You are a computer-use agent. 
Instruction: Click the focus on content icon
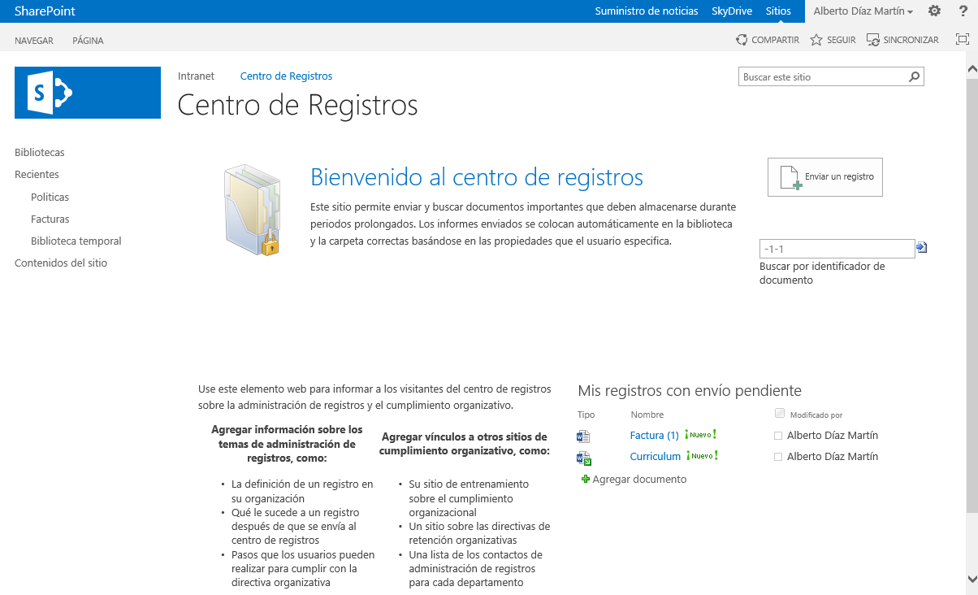click(963, 40)
